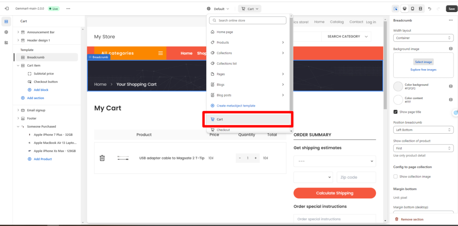Image resolution: width=458 pixels, height=226 pixels.
Task: Open the SEARCH CATEGORY dropdown
Action: 346,37
